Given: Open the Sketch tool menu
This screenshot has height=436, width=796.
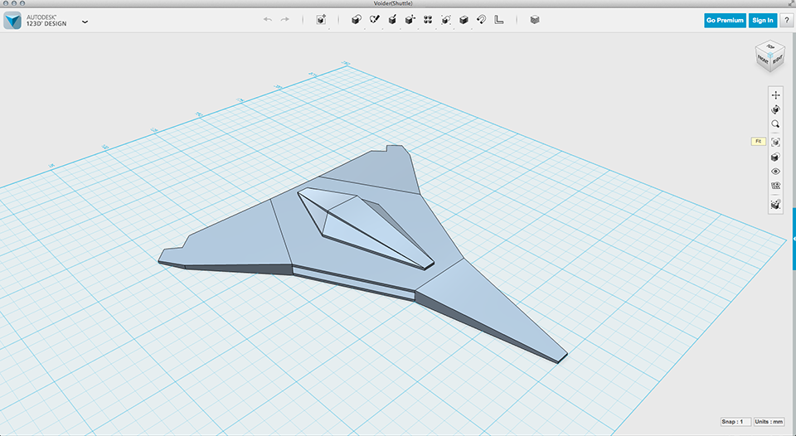Looking at the screenshot, I should (x=375, y=20).
